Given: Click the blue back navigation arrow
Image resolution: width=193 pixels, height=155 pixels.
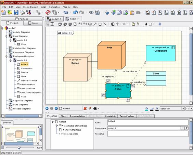Looking at the screenshot, I should coord(47,108).
